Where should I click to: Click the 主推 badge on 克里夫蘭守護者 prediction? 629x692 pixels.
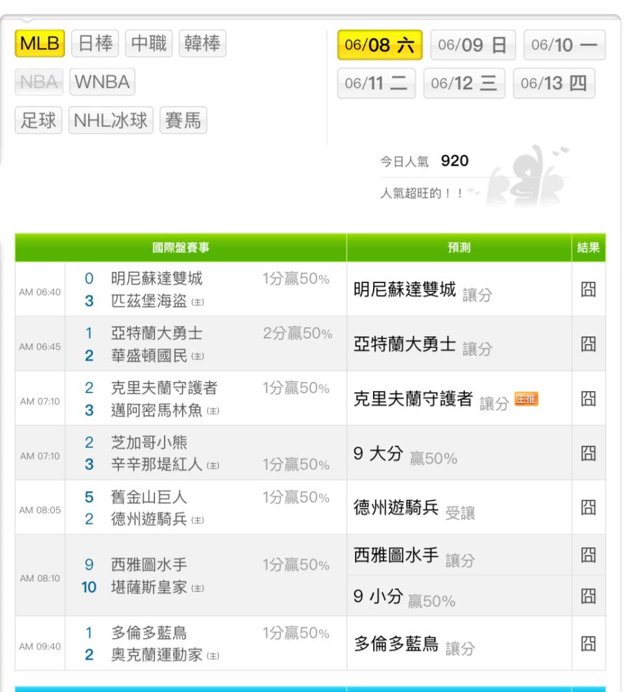(x=526, y=399)
